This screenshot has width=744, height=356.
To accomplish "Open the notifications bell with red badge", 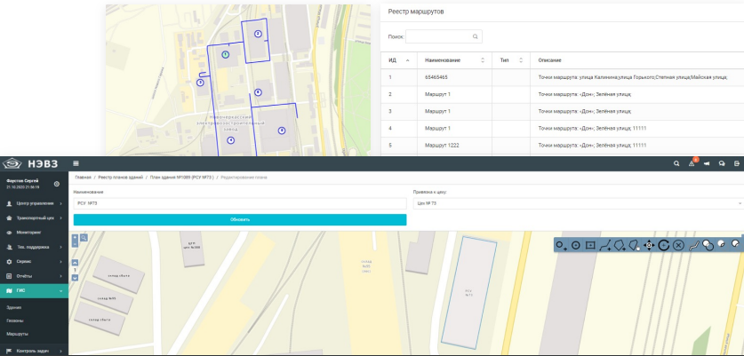I will [692, 163].
